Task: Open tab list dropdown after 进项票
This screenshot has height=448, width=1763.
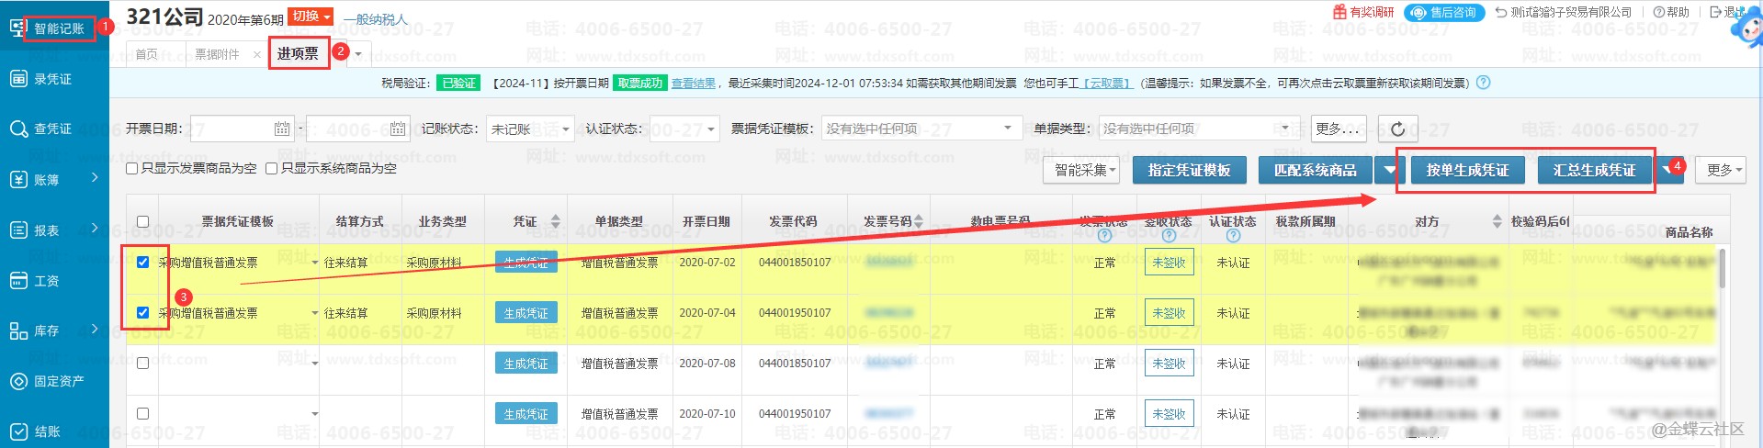Action: coord(358,54)
